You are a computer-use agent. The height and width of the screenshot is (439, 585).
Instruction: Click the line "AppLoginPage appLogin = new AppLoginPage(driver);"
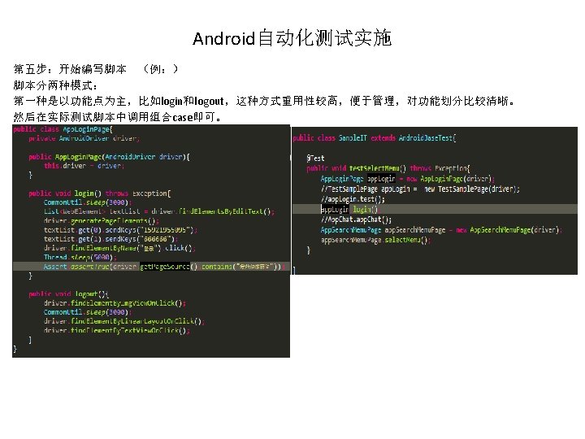[408, 179]
